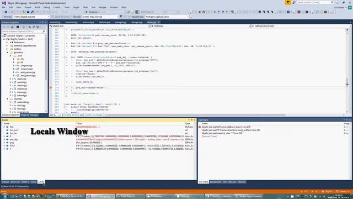Screen dimensions: 353x199
Task: Open the Threads tab
Action: 242,182
